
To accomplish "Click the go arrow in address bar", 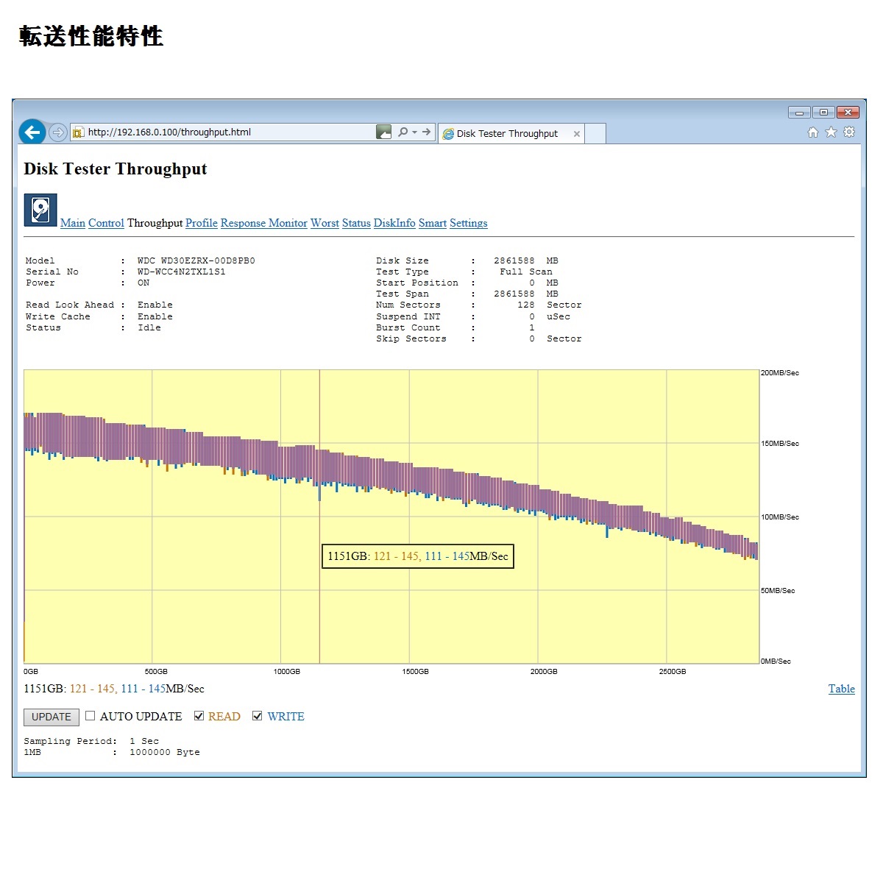I will click(x=426, y=132).
